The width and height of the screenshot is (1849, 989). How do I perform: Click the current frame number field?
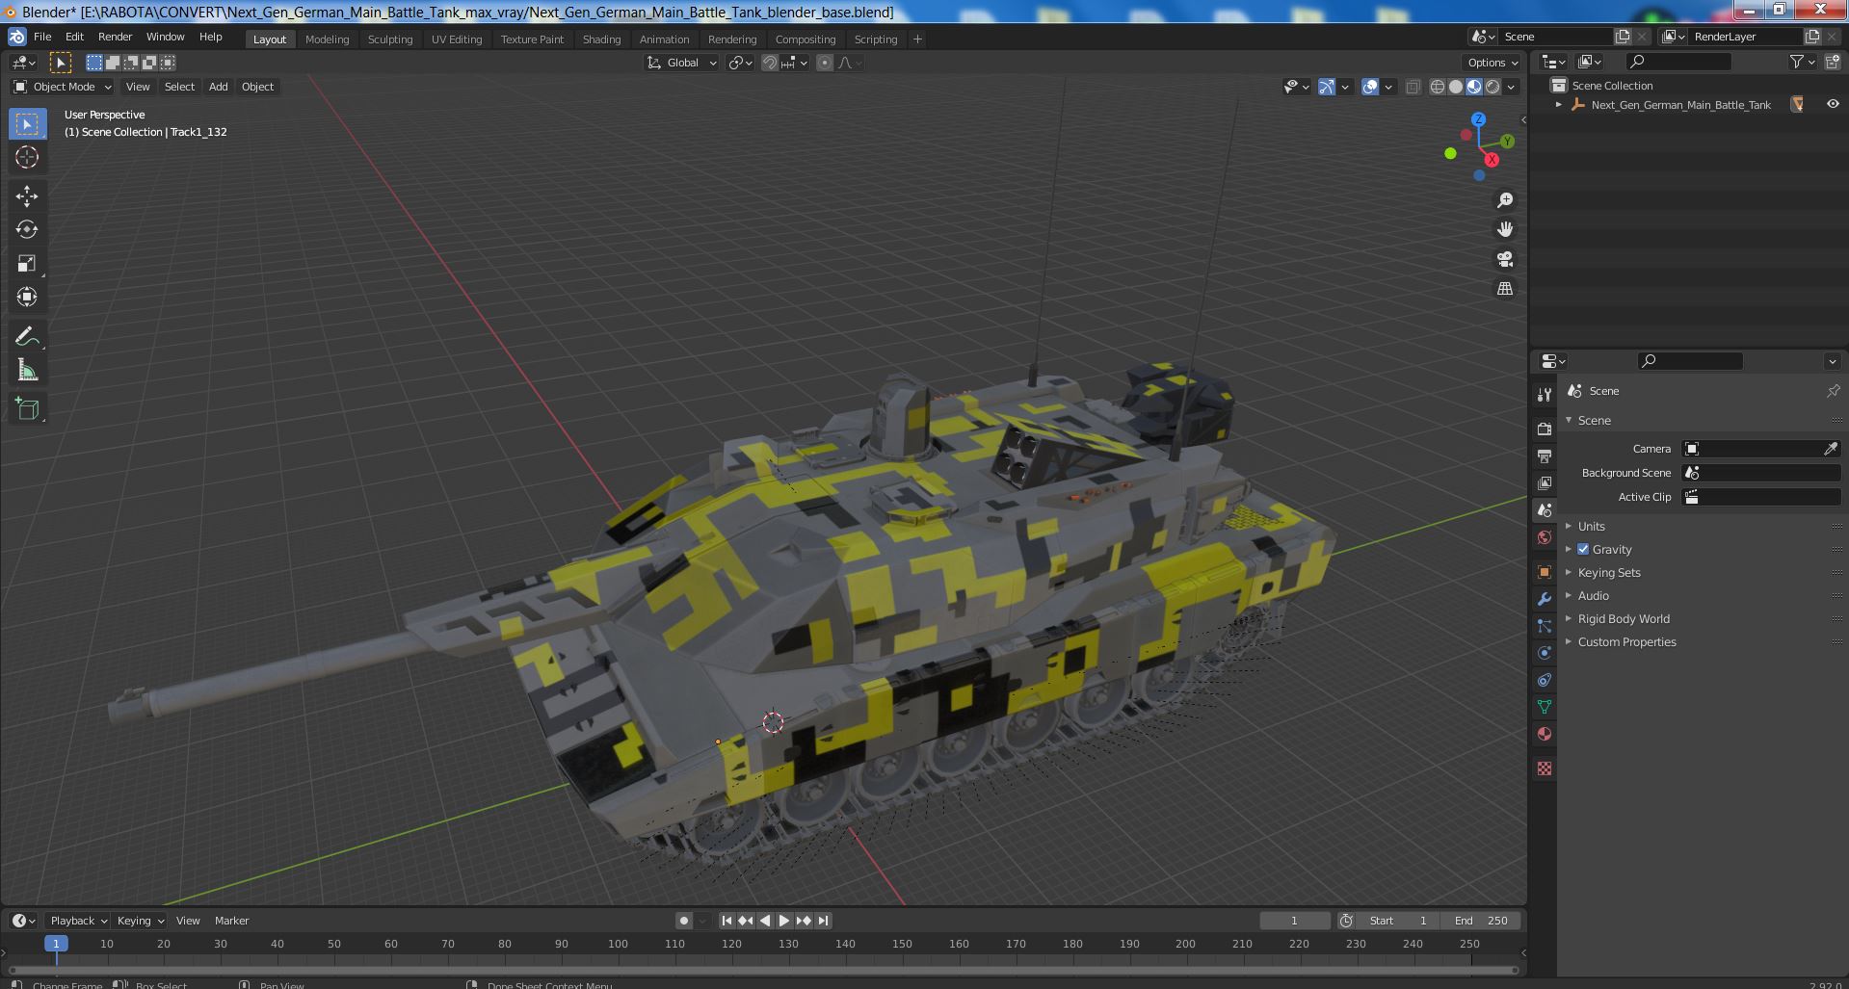tap(1294, 921)
